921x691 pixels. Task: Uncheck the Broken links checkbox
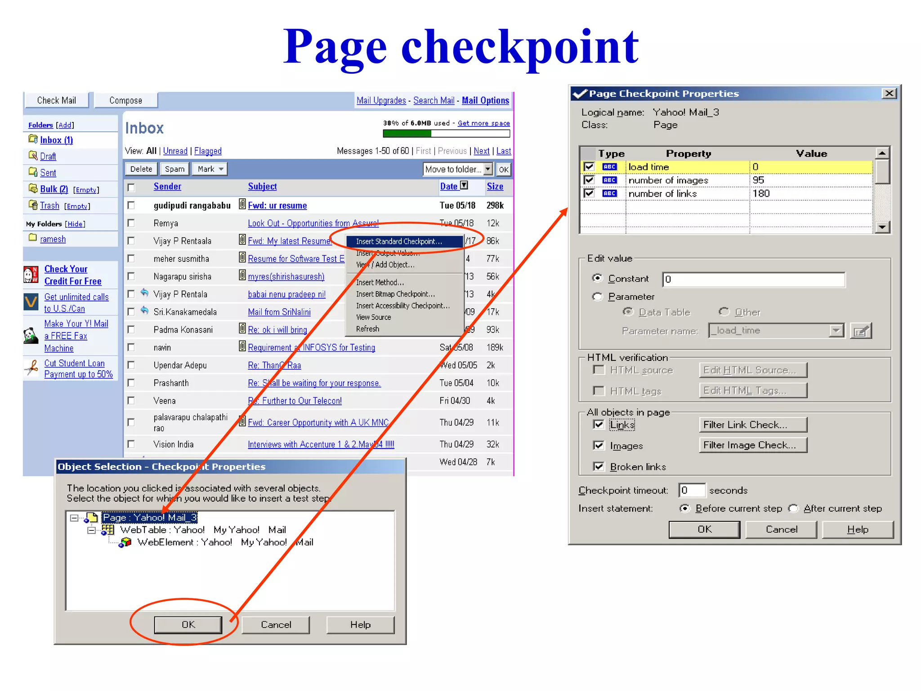click(x=599, y=467)
